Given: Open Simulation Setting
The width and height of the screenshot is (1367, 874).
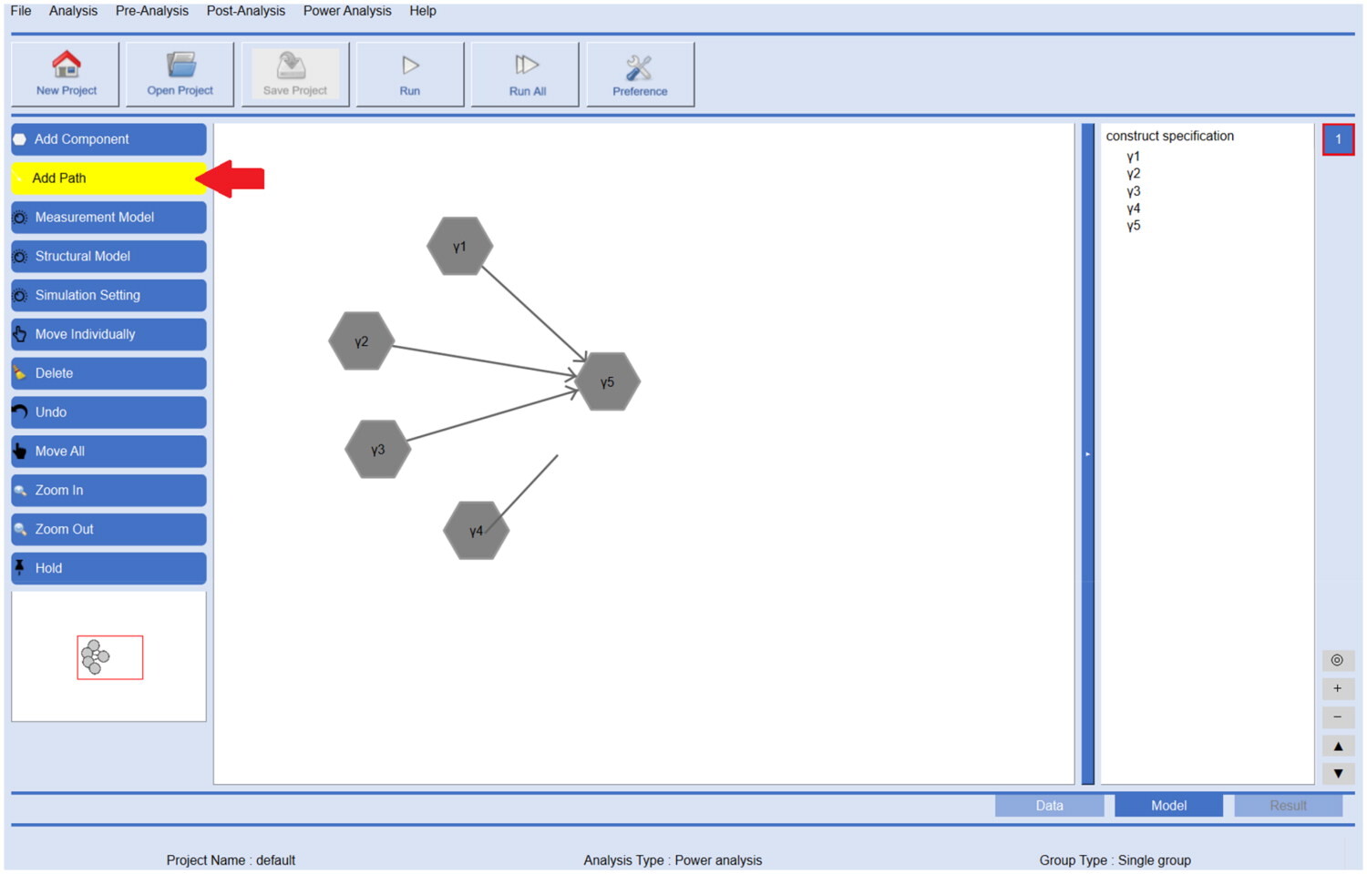Looking at the screenshot, I should [x=108, y=295].
